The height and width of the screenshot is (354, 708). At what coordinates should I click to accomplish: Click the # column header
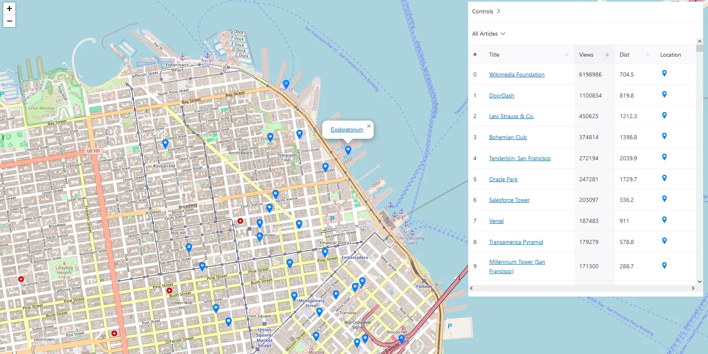click(x=475, y=55)
